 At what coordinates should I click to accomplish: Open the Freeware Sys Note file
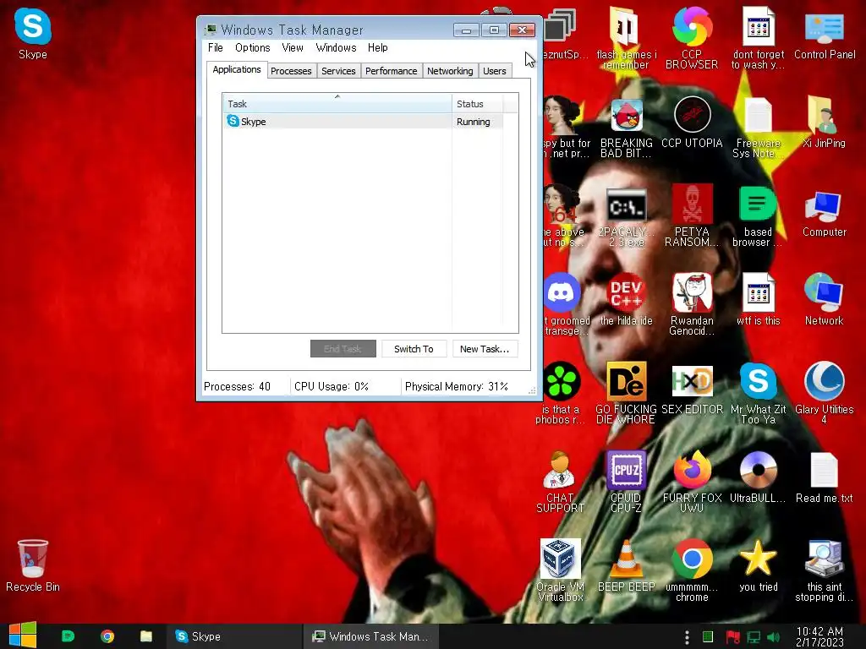coord(758,128)
